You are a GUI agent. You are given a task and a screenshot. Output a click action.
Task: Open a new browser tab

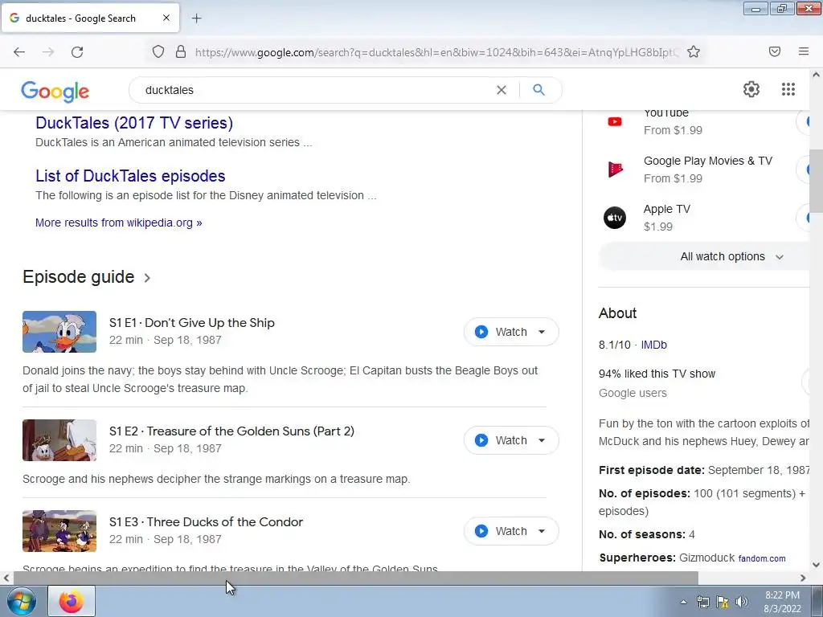point(196,18)
